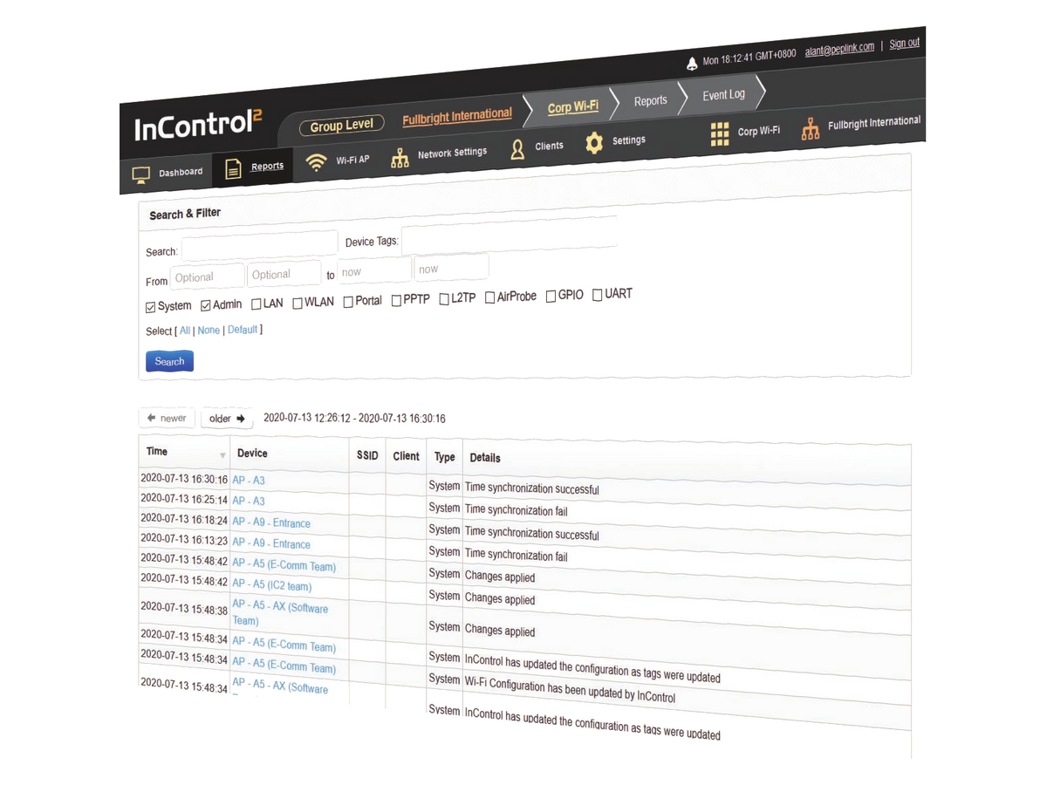Open Network Settings hierarchy icon

tap(400, 158)
